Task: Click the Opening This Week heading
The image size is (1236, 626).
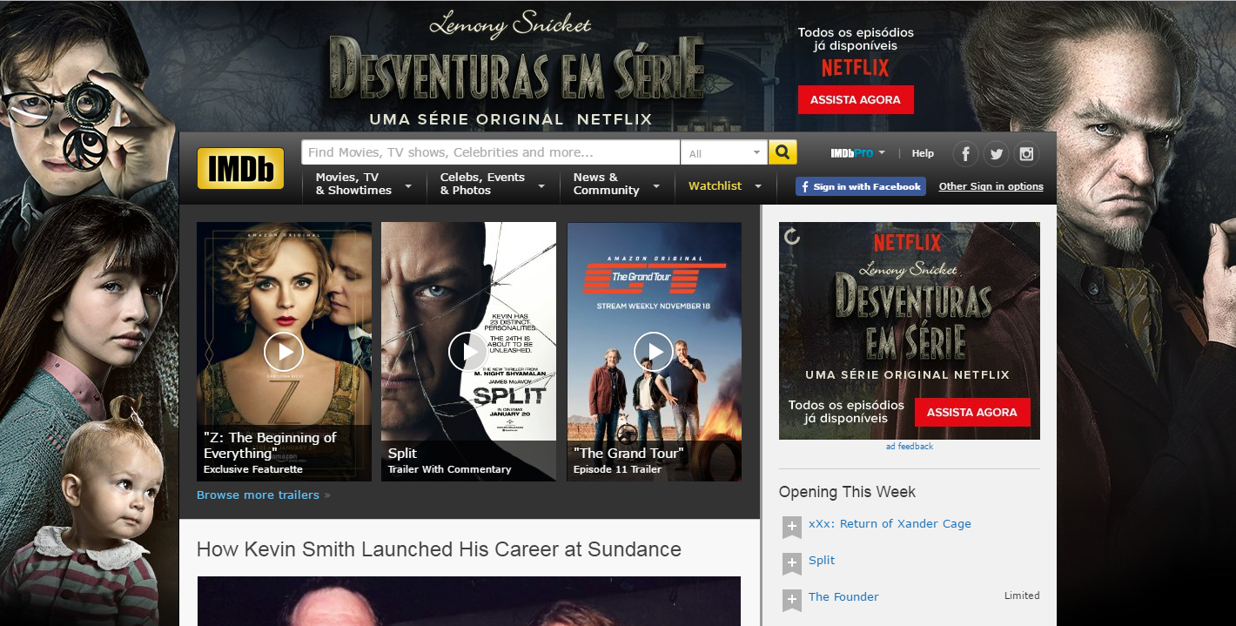Action: pyautogui.click(x=847, y=492)
